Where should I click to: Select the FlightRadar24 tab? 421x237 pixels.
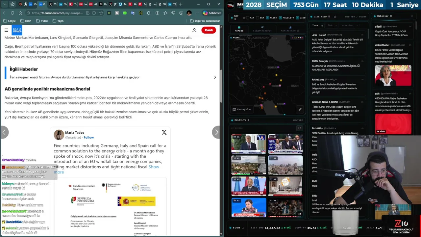(262, 29)
